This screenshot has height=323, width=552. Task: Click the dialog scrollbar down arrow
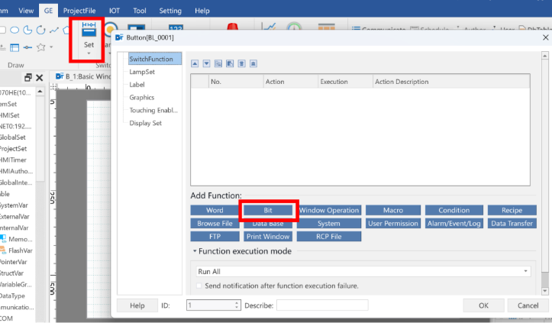tap(545, 291)
